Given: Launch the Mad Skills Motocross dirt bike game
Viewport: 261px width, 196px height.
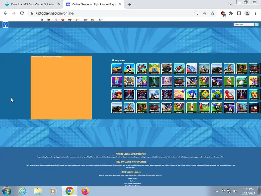Looking at the screenshot, I should [204, 69].
